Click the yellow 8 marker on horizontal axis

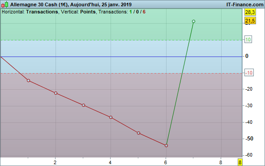(x=240, y=162)
